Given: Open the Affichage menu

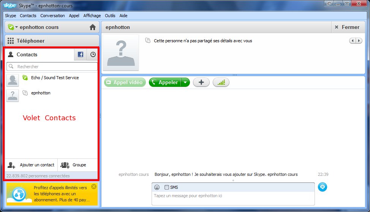Looking at the screenshot, I should click(x=92, y=16).
